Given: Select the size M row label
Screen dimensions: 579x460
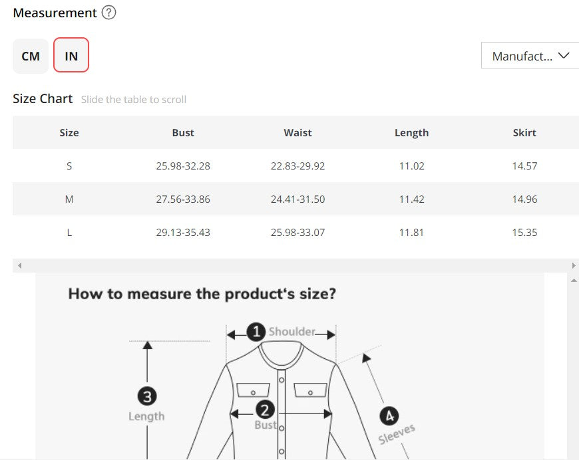Looking at the screenshot, I should click(x=69, y=199).
